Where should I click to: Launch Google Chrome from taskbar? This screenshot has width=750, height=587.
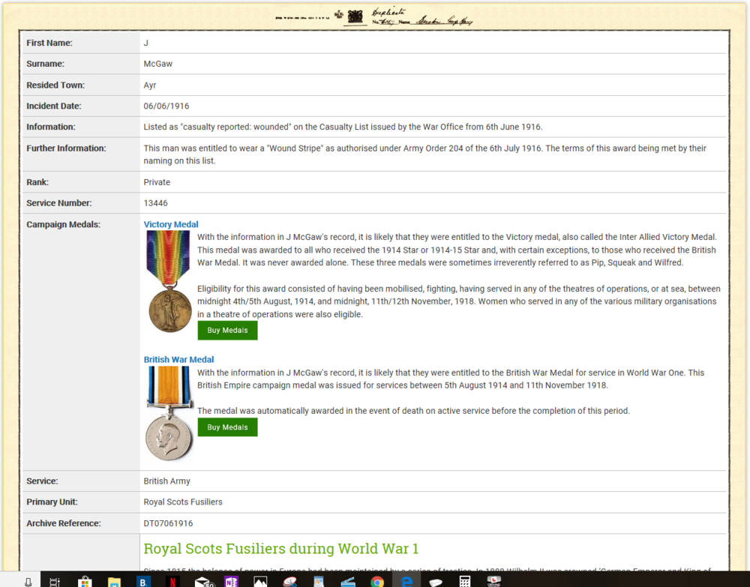[377, 581]
